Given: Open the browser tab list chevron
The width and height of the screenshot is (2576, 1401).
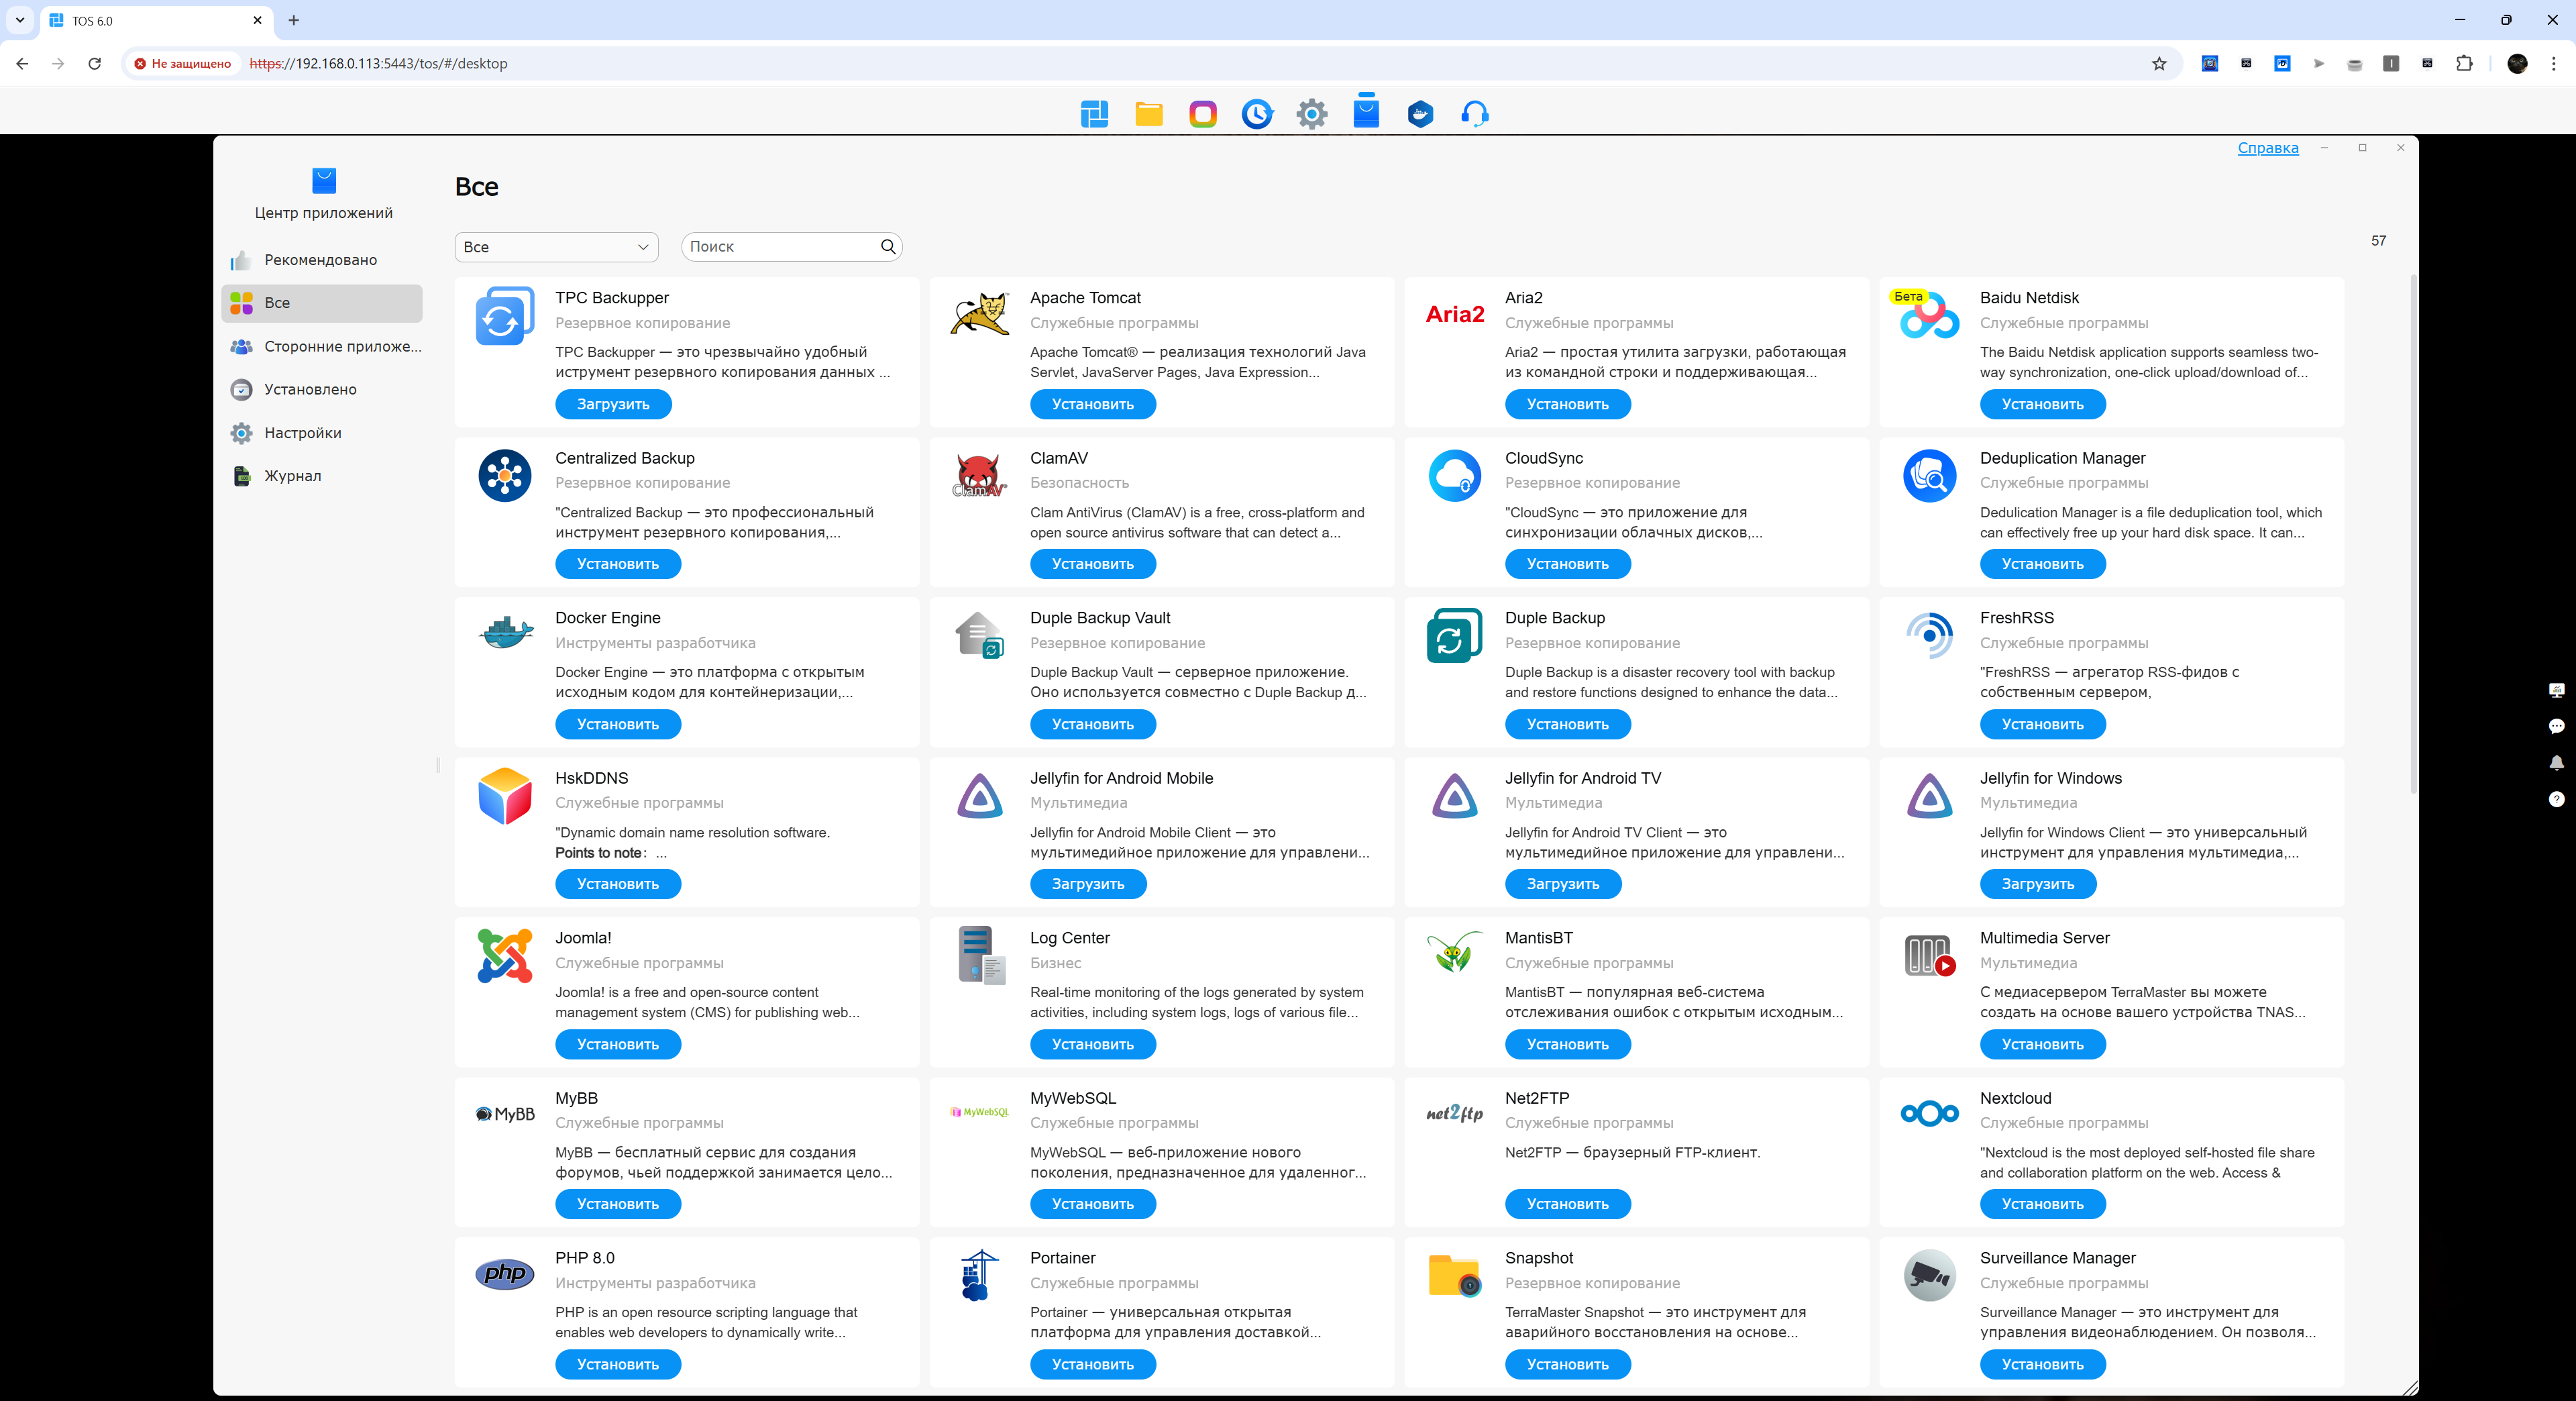Looking at the screenshot, I should point(19,20).
